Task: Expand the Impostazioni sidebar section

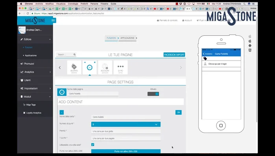Action: coord(35,88)
